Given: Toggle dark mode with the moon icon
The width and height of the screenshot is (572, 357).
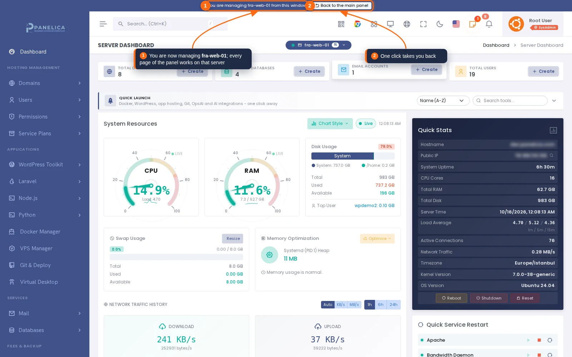Looking at the screenshot, I should (x=440, y=24).
